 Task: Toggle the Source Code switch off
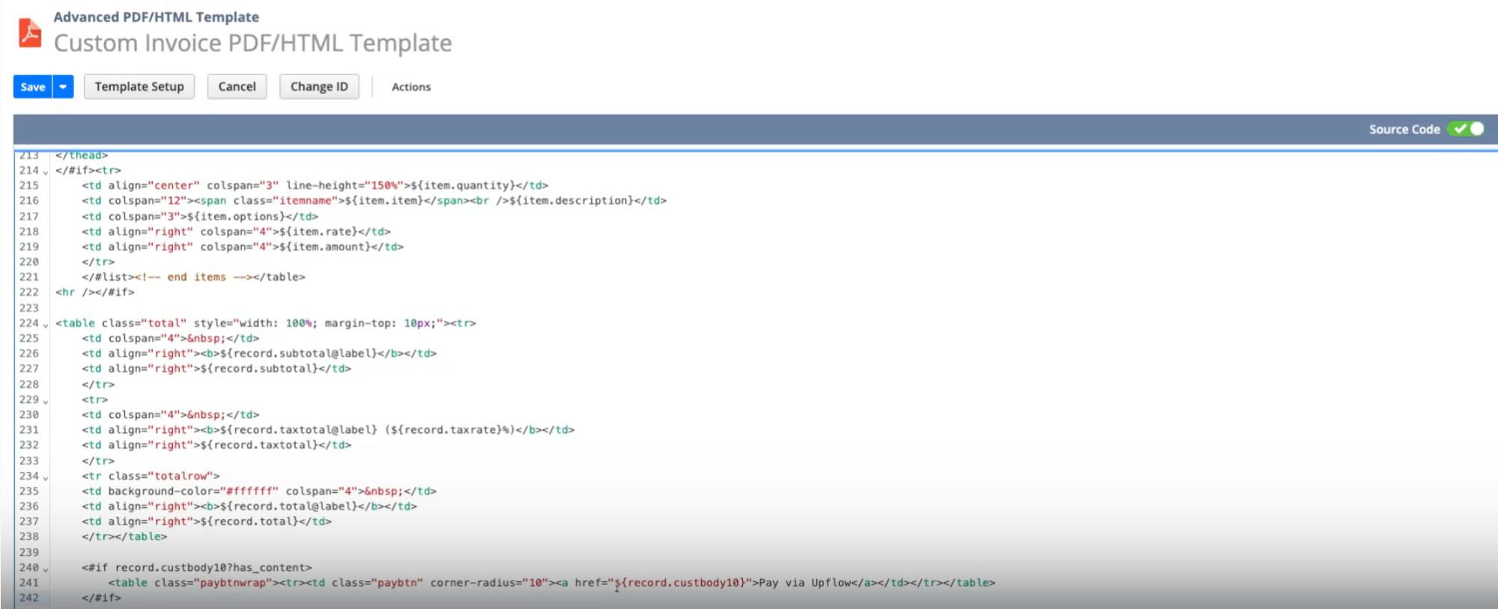click(1466, 129)
